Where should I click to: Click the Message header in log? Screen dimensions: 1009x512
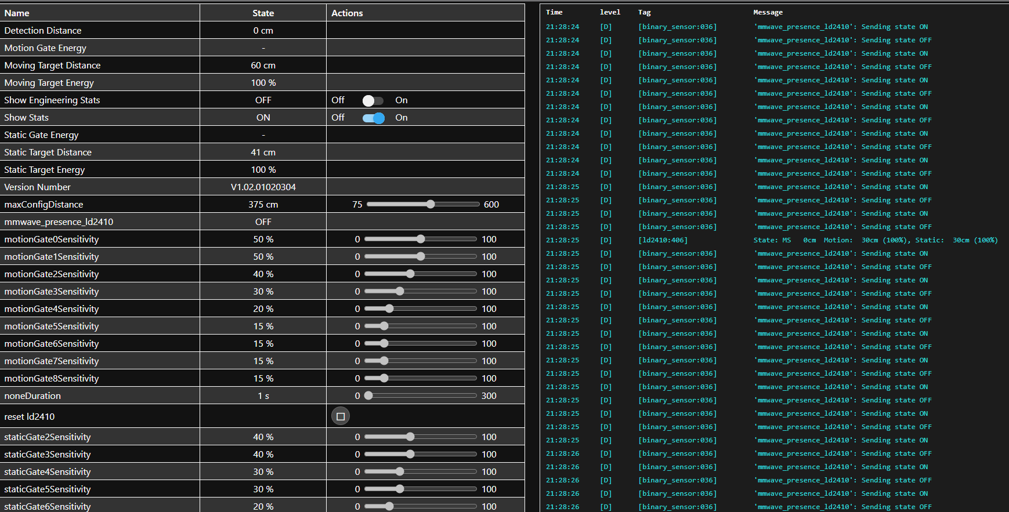tap(768, 12)
